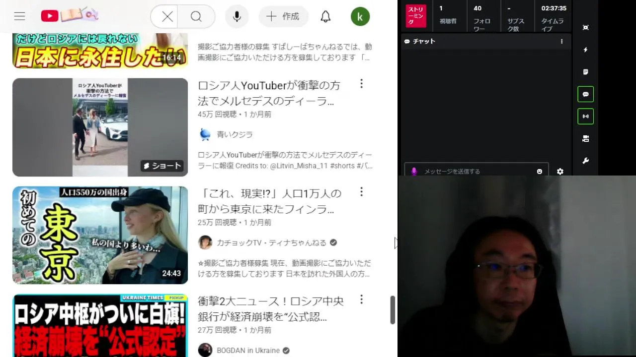The width and height of the screenshot is (636, 357).
Task: Click the チャット panel speech bubble icon
Action: click(x=407, y=42)
